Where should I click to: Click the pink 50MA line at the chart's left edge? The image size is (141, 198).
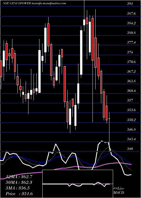click(x=1, y=178)
